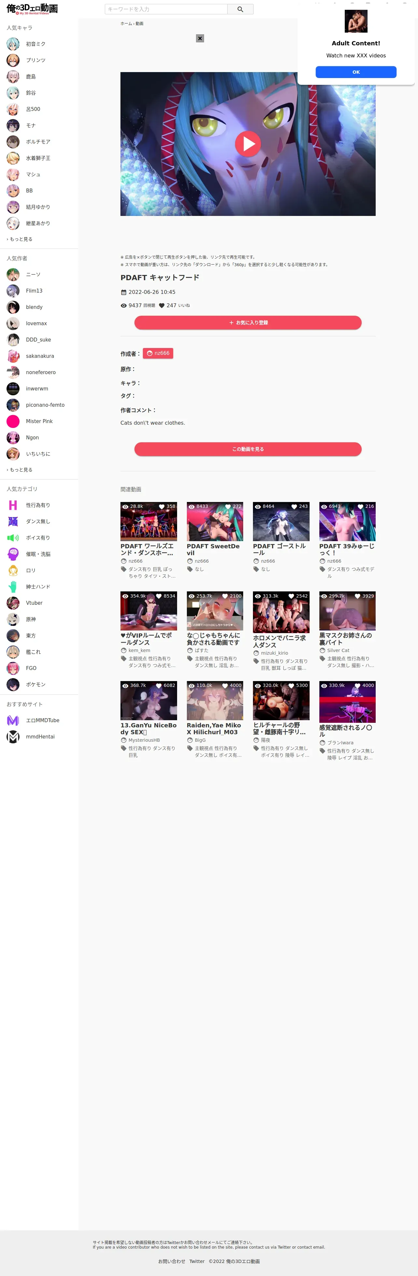Open author kem_kem under VIPルーム video
418x1276 pixels.
pos(139,650)
